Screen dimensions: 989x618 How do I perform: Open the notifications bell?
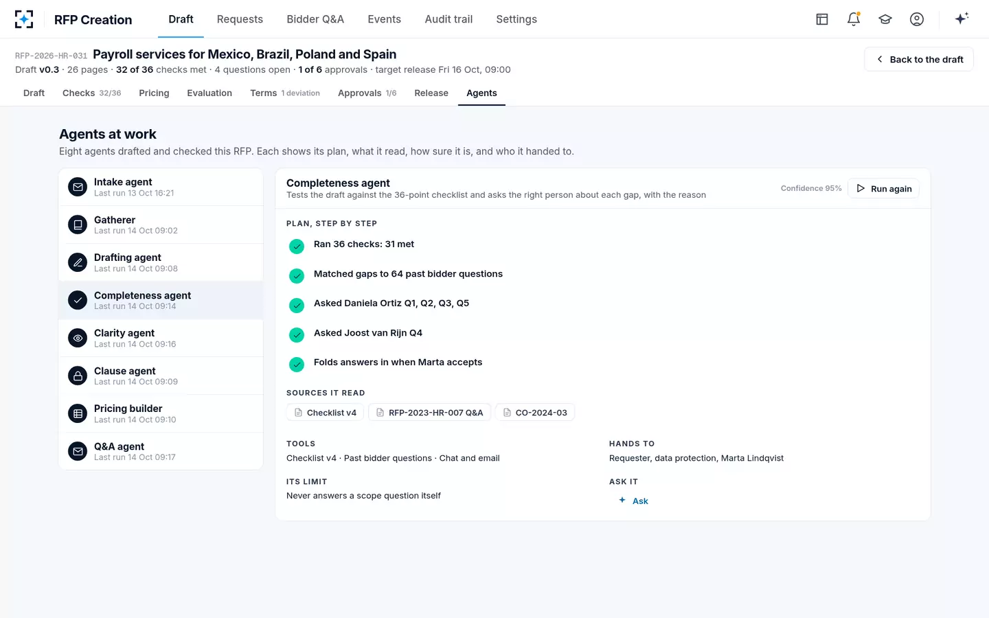(x=854, y=19)
